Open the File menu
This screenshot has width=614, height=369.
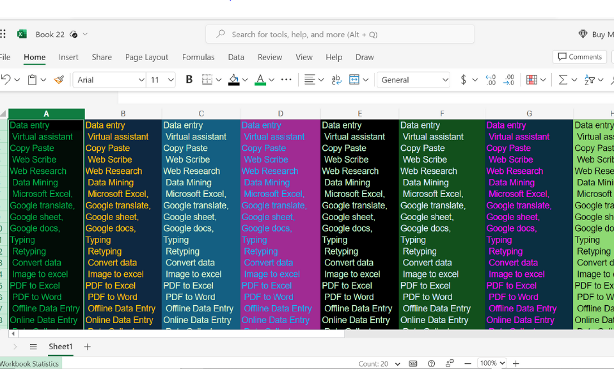click(4, 57)
